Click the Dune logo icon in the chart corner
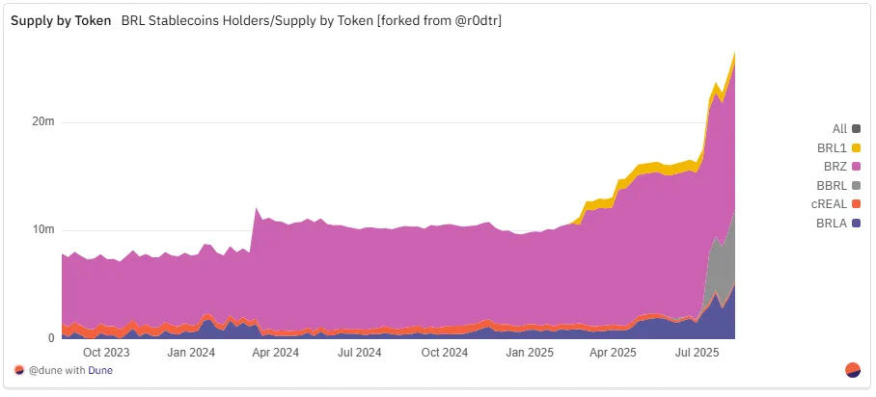 (853, 370)
